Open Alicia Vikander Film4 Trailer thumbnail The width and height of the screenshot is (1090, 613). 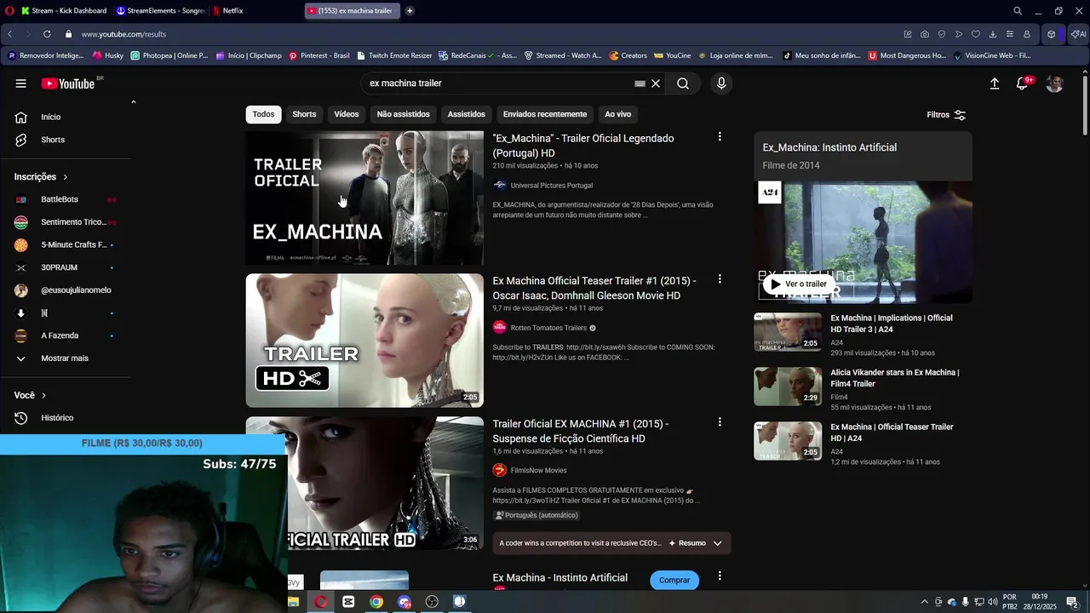[788, 387]
